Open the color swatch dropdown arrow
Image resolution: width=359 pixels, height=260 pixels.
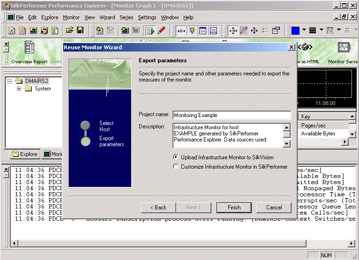[304, 30]
